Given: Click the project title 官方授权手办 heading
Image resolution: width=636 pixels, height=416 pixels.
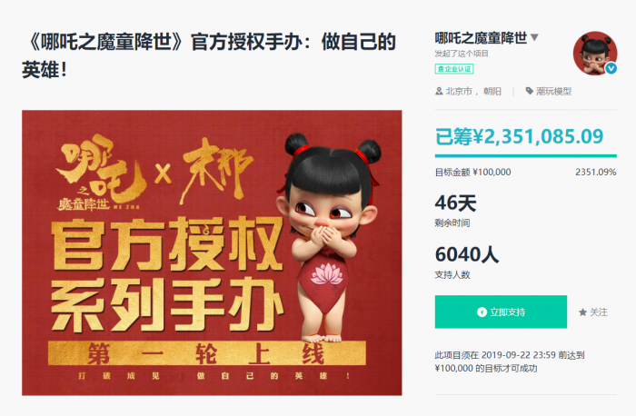Looking at the screenshot, I should pos(209,56).
